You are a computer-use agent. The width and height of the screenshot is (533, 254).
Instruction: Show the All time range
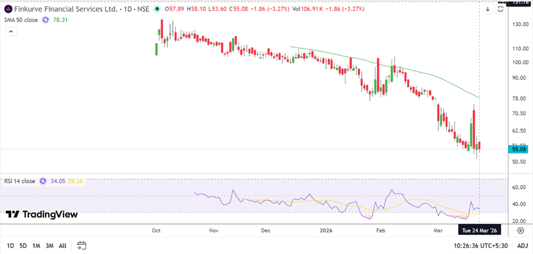point(62,245)
